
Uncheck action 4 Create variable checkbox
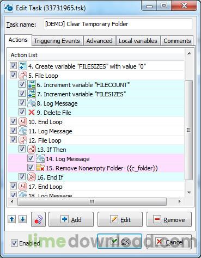[13, 66]
